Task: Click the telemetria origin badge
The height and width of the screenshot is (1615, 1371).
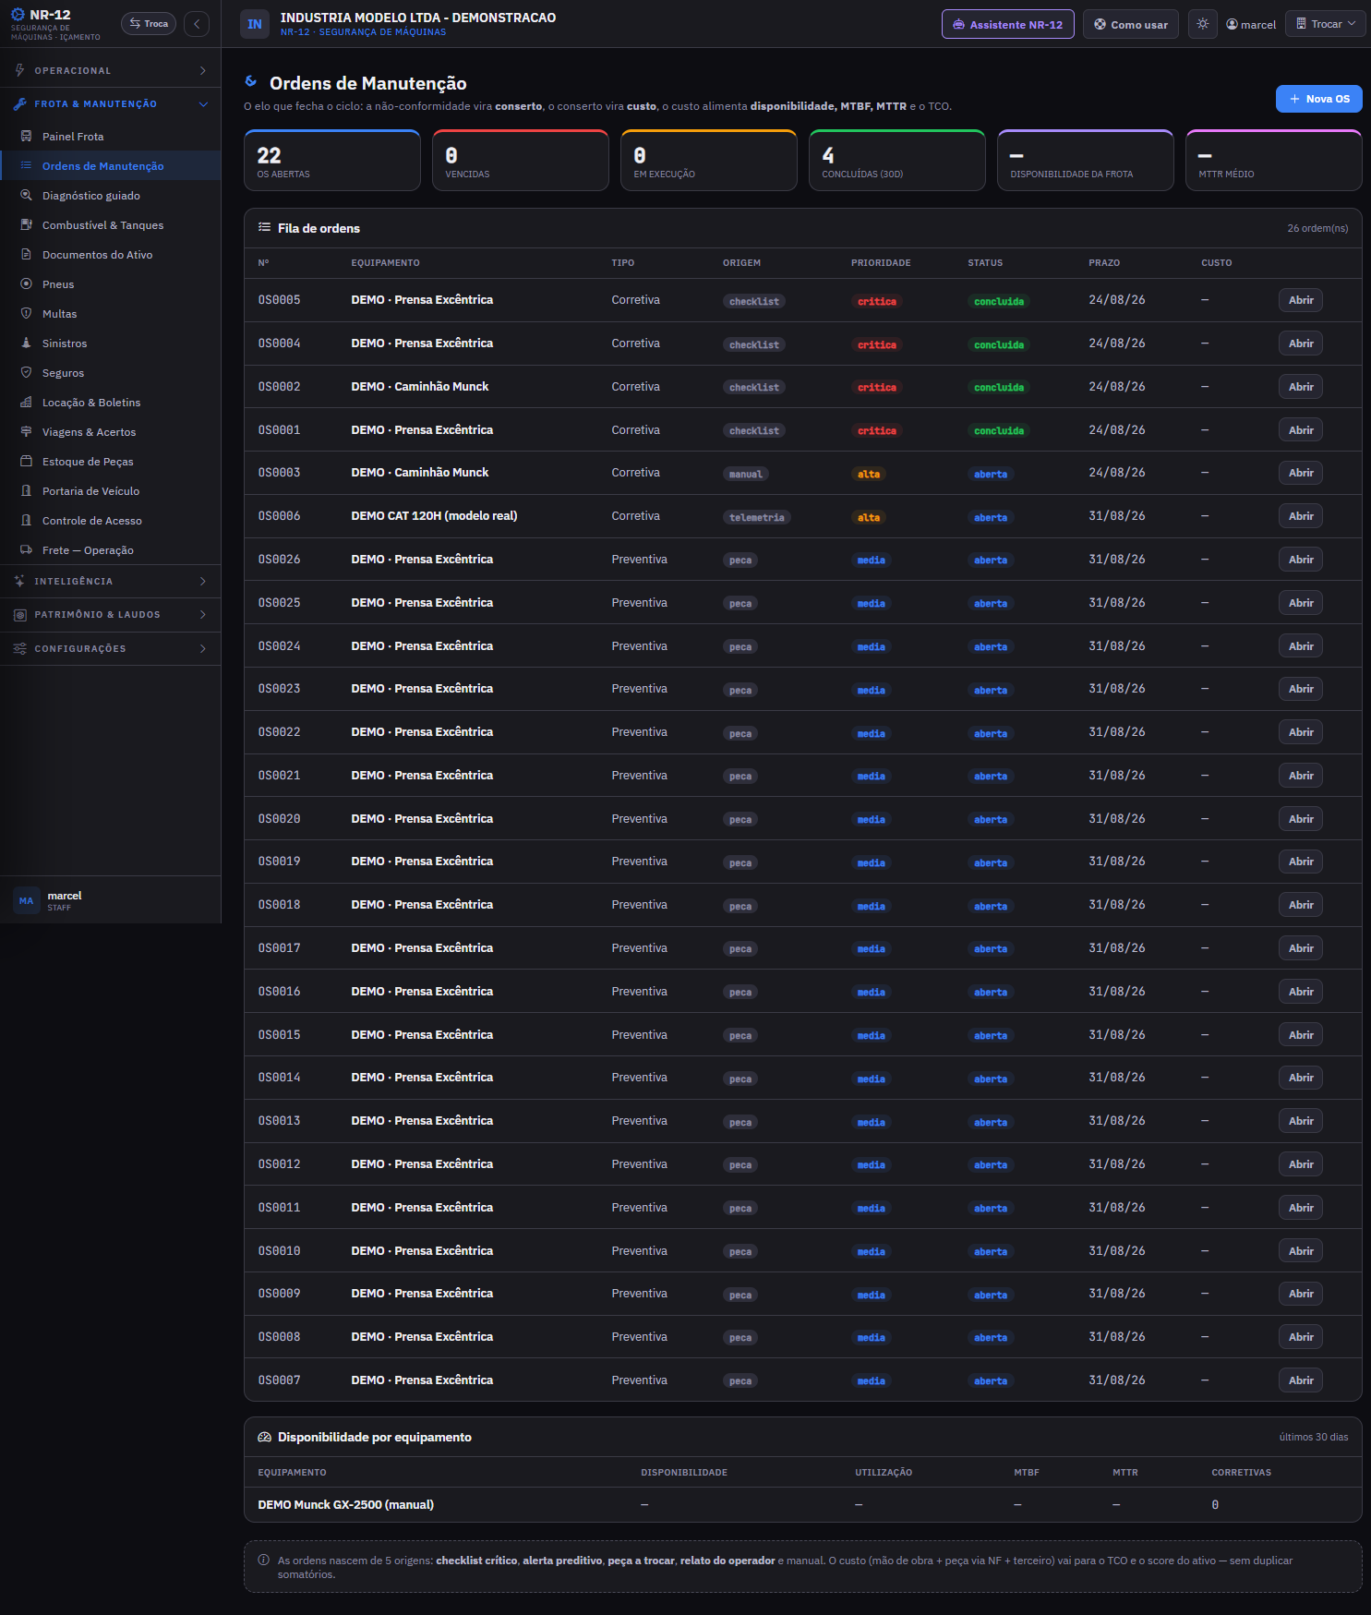Action: (x=757, y=517)
